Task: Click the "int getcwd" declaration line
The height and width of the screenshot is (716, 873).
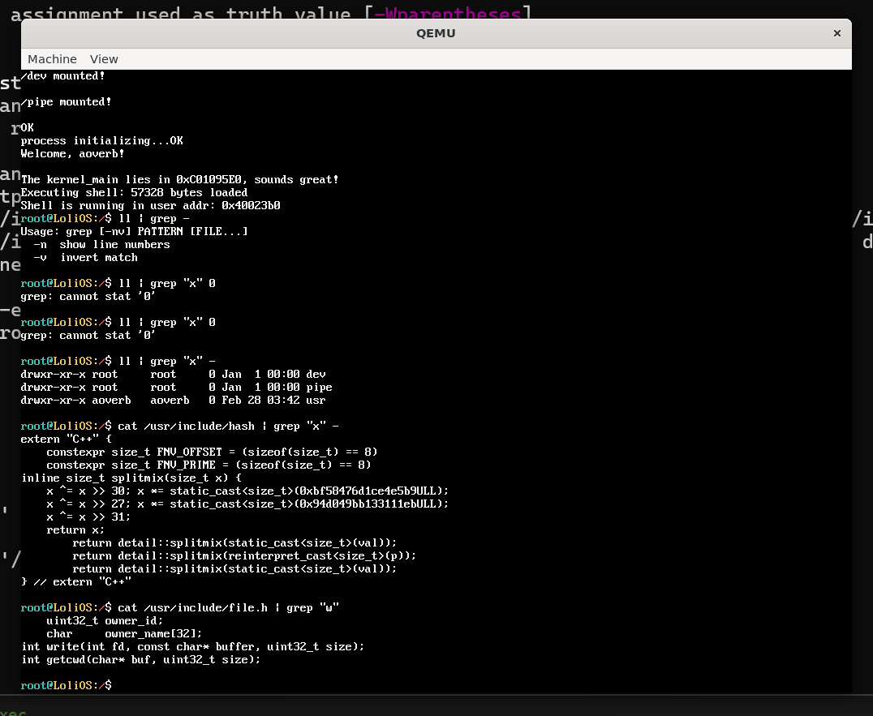Action: click(x=140, y=659)
